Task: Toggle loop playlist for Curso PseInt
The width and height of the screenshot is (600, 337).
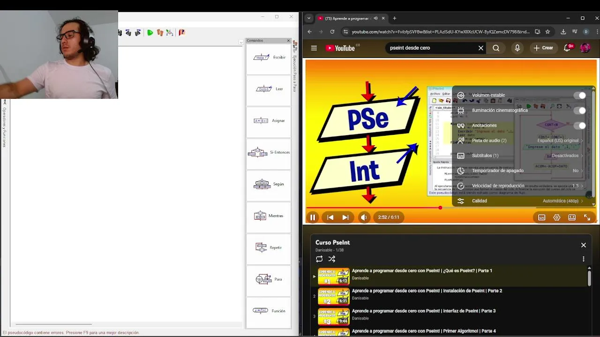Action: (x=319, y=259)
